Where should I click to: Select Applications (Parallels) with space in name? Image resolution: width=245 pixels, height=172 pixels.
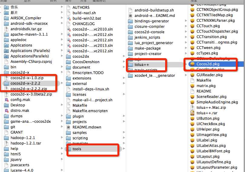(x=30, y=51)
